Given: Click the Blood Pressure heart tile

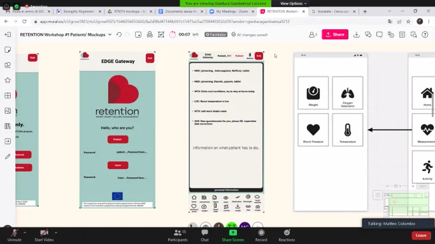Looking at the screenshot, I should (x=313, y=130).
